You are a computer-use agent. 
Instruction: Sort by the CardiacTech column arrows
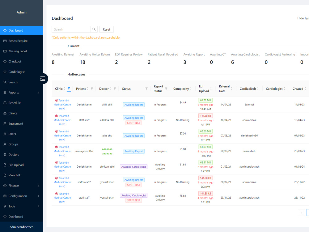coord(258,88)
